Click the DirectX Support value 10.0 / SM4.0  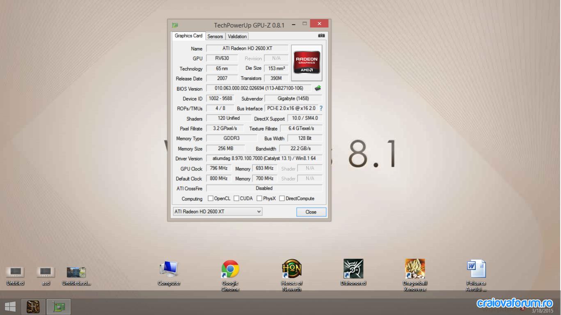tap(305, 118)
